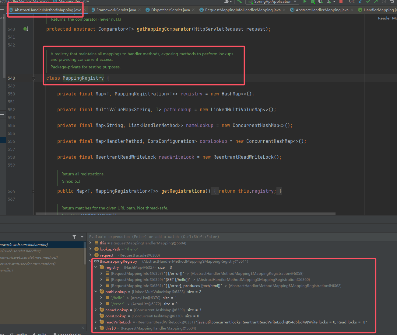Close the AbstractHandlerMapping.java tab
Screen dimensions: 397x335
point(352,10)
